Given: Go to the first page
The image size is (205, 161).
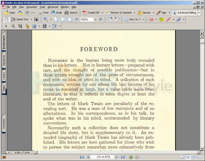Looking at the screenshot, I should click(82, 157).
